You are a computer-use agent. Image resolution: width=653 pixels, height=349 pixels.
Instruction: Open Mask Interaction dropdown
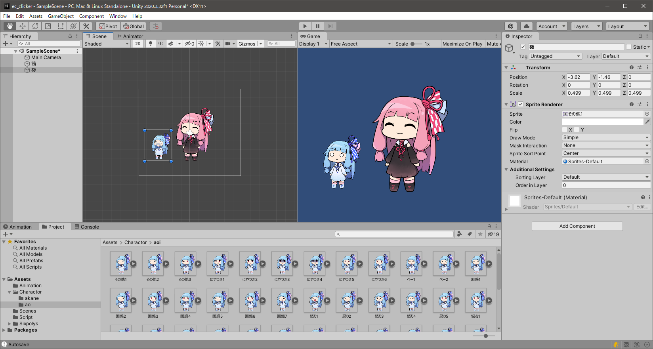point(606,145)
